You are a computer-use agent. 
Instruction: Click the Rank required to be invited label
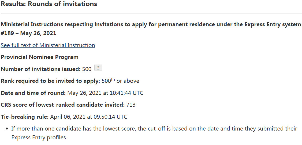click(50, 81)
